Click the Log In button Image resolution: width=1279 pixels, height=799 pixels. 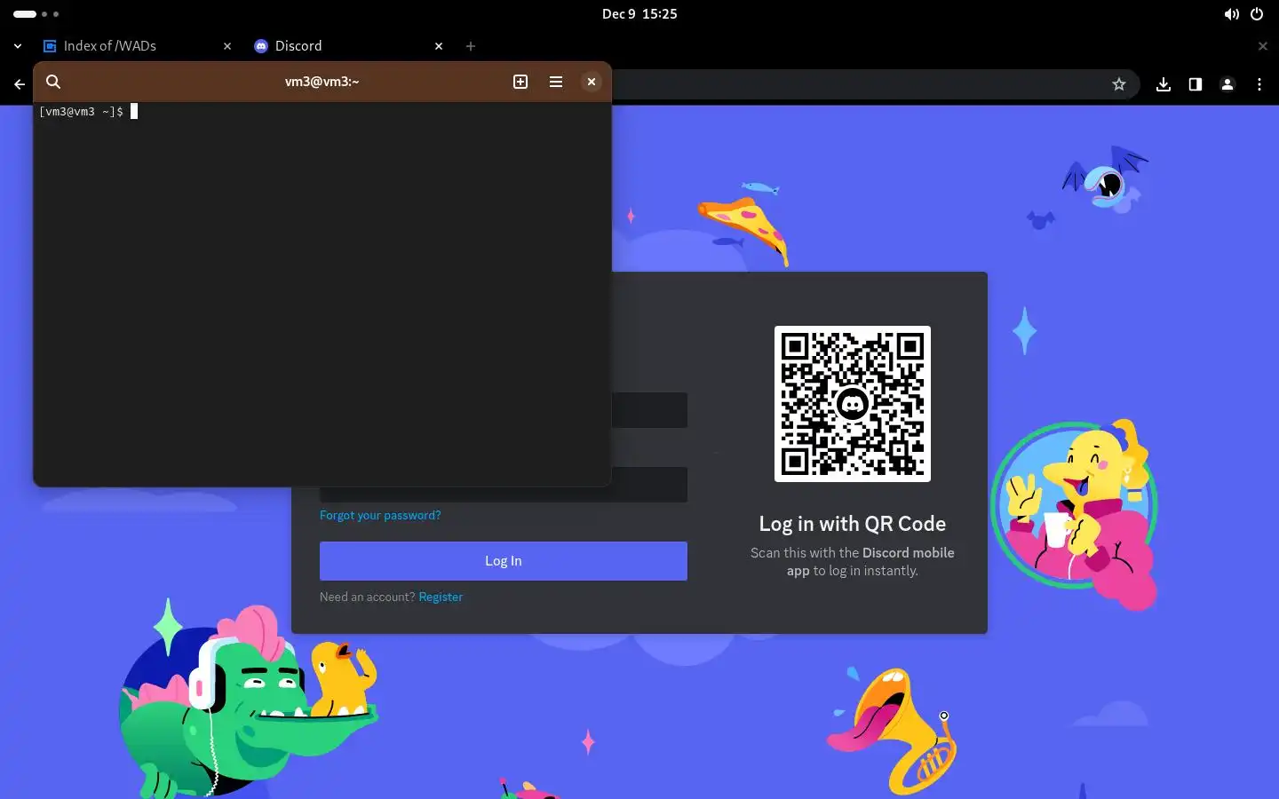(504, 561)
